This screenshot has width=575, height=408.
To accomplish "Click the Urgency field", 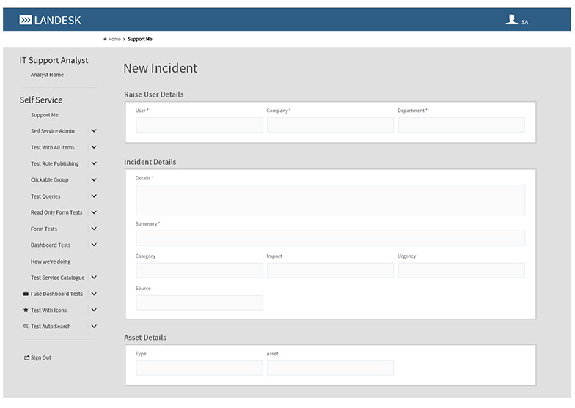I will (x=461, y=270).
